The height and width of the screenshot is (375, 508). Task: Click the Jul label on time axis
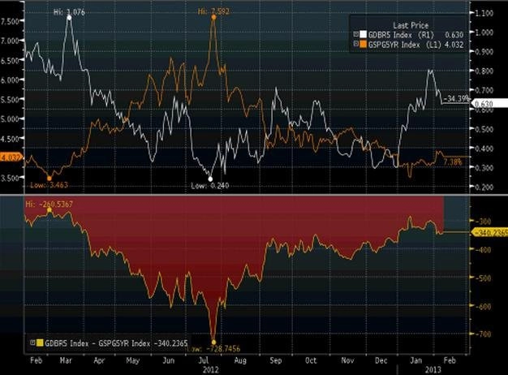pyautogui.click(x=203, y=360)
